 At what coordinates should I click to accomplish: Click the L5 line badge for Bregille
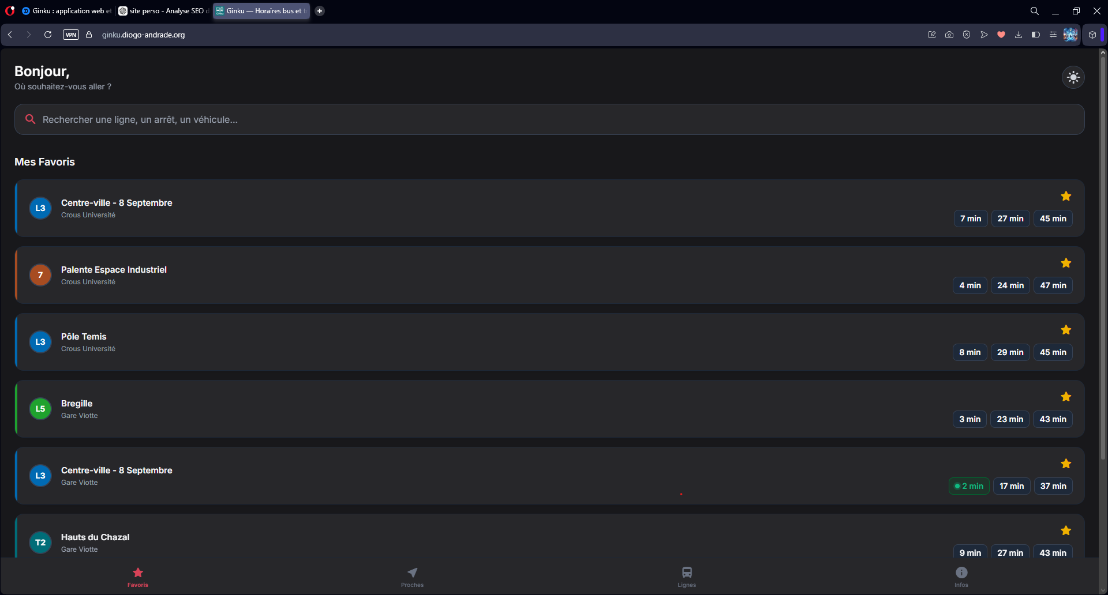click(40, 409)
